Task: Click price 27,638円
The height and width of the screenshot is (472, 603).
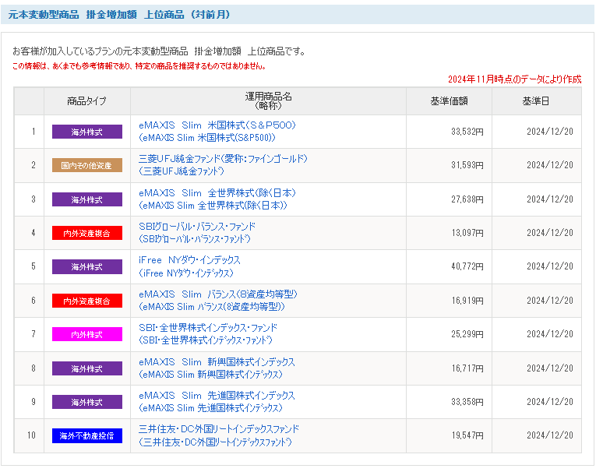Action: pyautogui.click(x=467, y=199)
